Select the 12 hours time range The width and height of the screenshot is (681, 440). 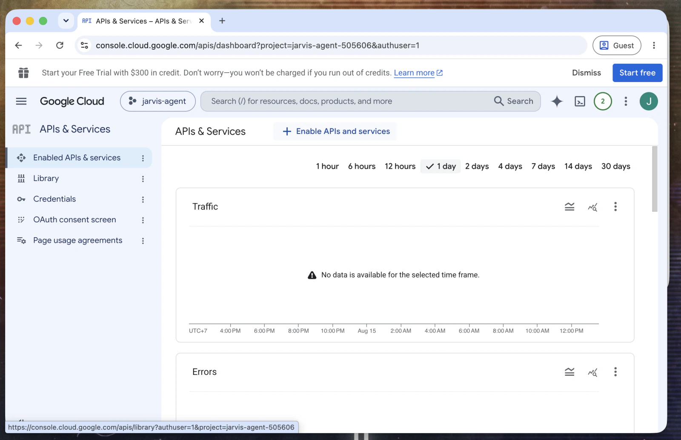[400, 166]
